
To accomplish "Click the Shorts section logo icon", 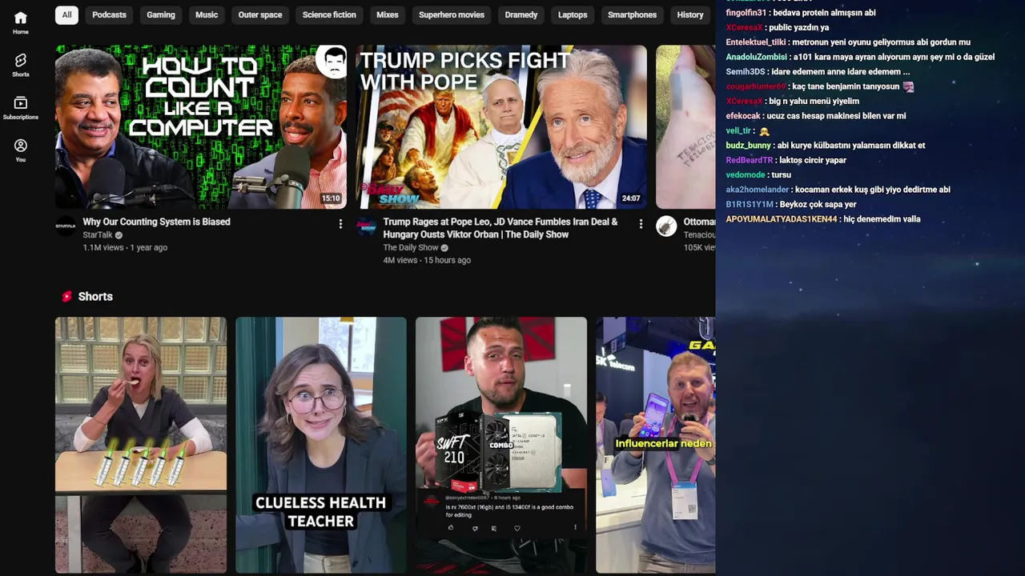I will [66, 297].
